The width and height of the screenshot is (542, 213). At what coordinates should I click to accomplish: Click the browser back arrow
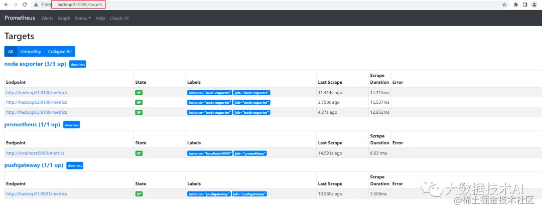pos(6,5)
